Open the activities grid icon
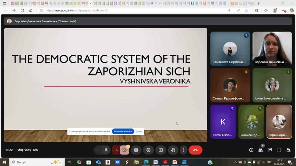 click(x=279, y=150)
